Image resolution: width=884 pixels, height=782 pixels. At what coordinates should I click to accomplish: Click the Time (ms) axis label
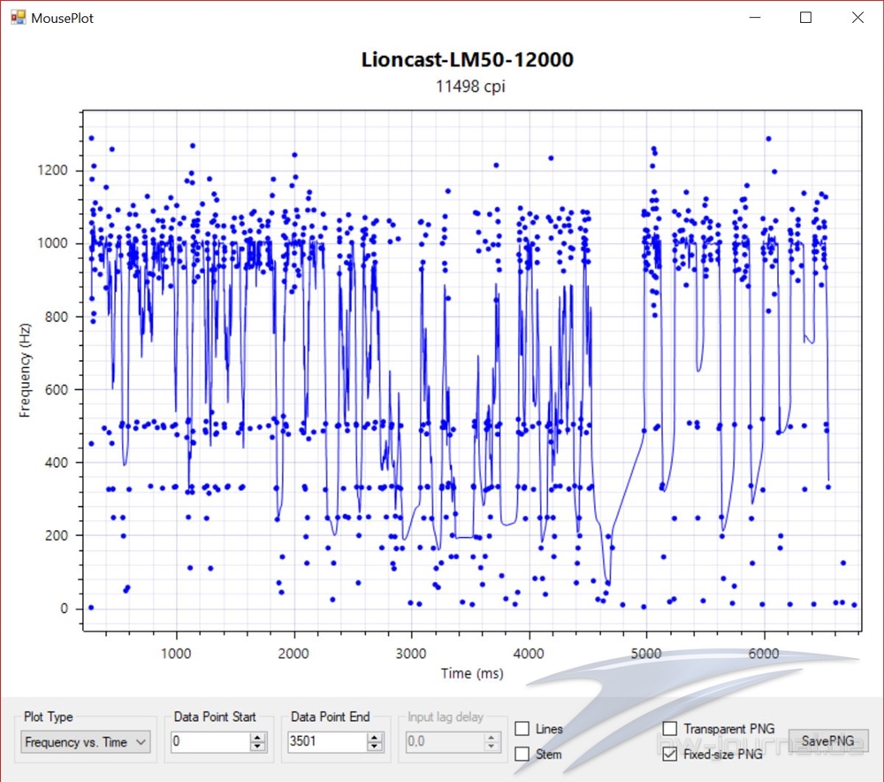click(472, 673)
